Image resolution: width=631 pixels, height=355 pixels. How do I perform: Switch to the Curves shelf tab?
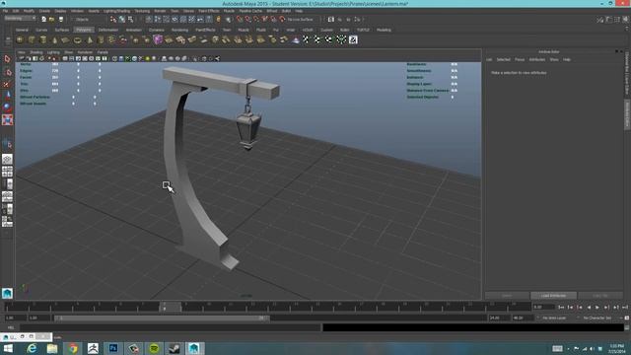[41, 30]
